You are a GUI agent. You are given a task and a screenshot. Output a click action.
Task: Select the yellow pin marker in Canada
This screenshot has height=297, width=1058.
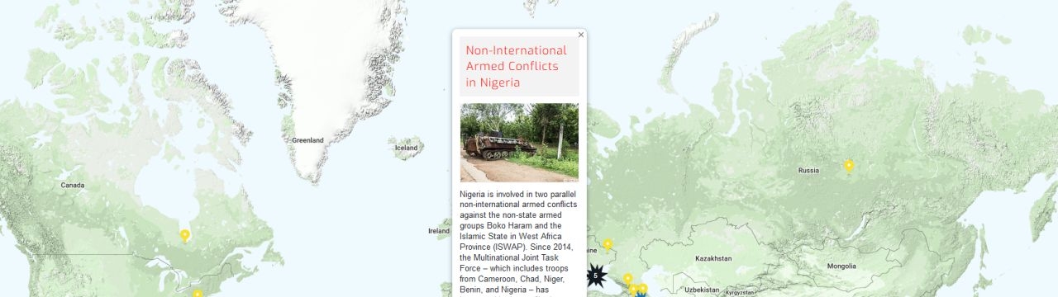[x=185, y=236]
